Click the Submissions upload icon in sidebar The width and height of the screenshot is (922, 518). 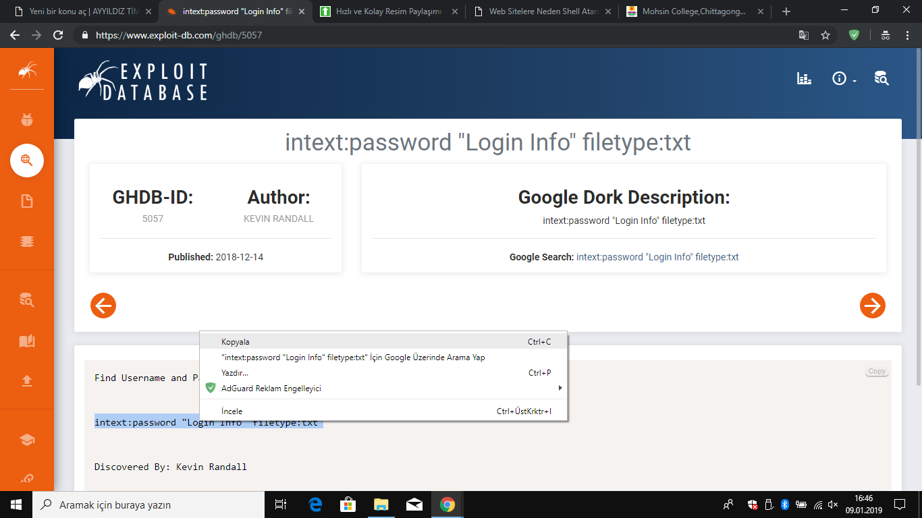27,381
